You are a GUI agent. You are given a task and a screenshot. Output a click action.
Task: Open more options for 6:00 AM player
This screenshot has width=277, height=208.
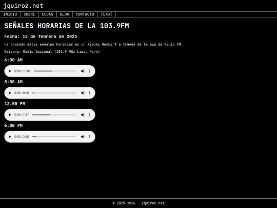coord(90,71)
